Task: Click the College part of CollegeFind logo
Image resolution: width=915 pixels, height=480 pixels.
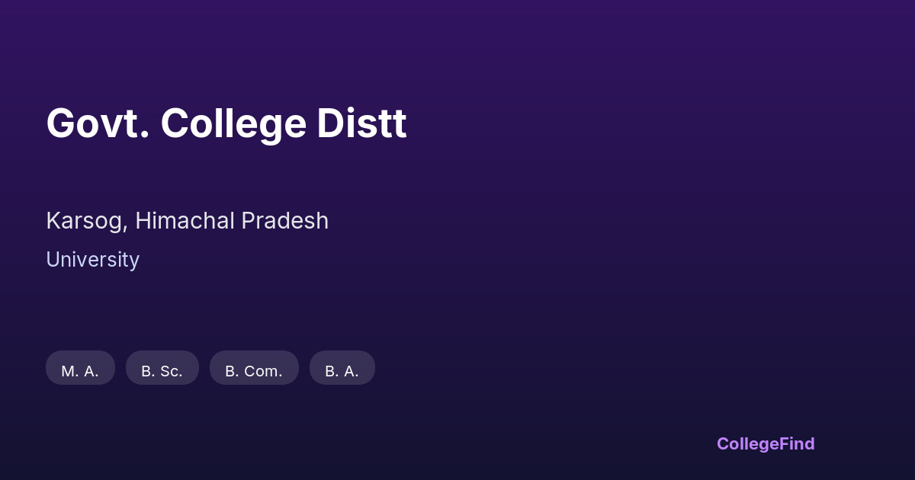Action: 747,443
